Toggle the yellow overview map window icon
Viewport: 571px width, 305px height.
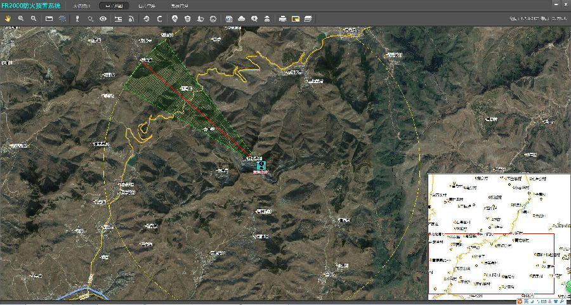(x=295, y=19)
